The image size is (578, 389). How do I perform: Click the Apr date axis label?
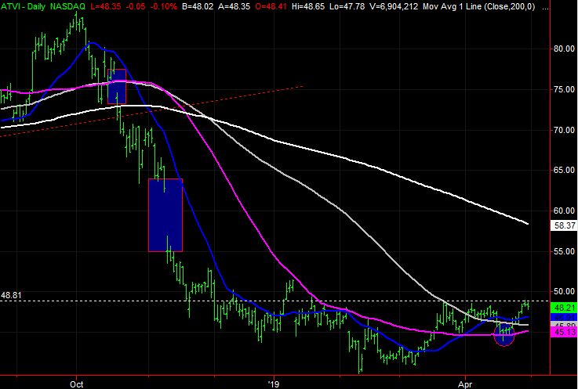coord(465,384)
